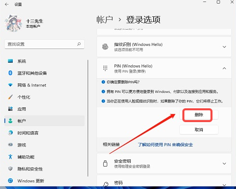Screen dimensions: 236x189
Task: Click the 辅助功能 accessibility icon
Action: [x=10, y=157]
